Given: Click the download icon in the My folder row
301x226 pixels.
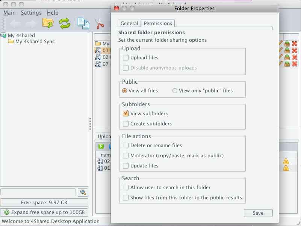Looking at the screenshot, I should click(x=287, y=44).
